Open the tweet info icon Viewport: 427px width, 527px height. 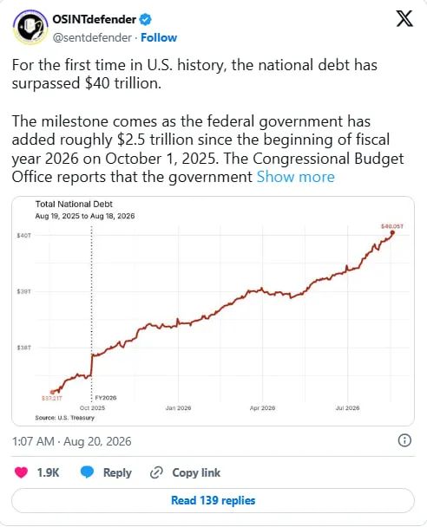404,440
